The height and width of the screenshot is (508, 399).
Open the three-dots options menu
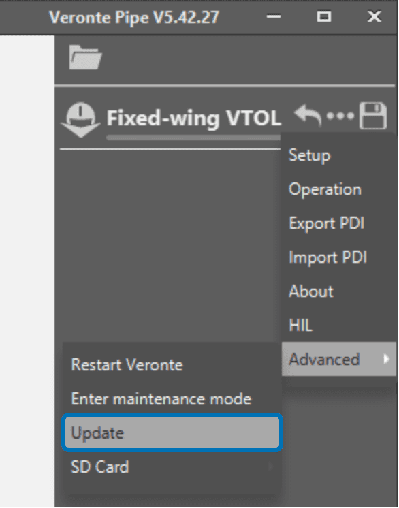tap(340, 116)
